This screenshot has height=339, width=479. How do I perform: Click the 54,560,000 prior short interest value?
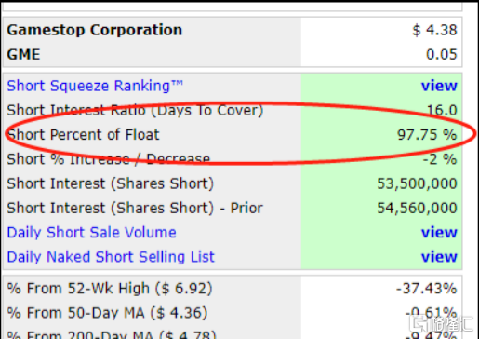(x=417, y=209)
